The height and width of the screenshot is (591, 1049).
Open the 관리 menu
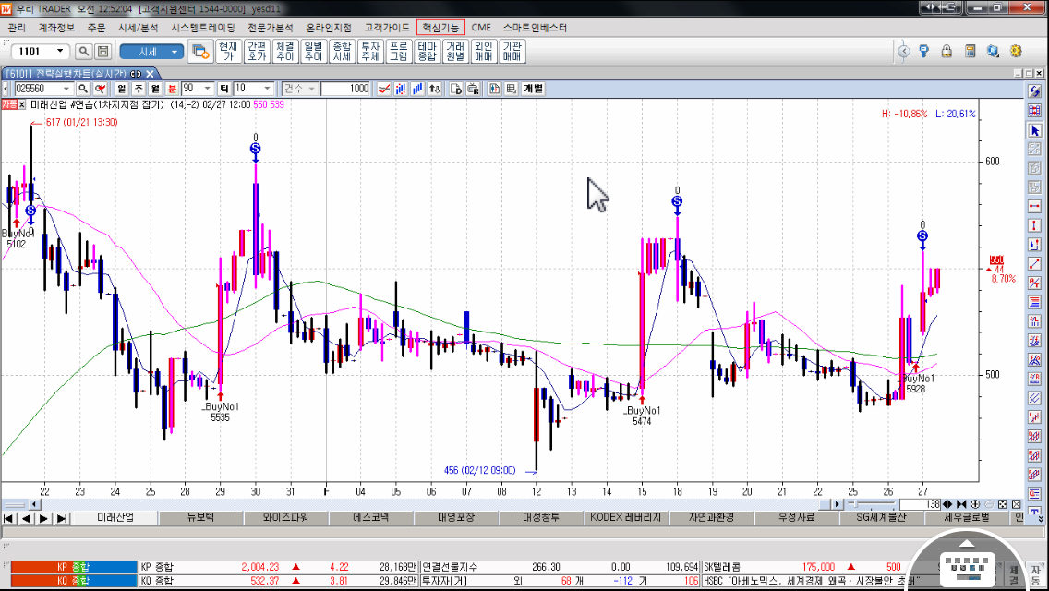17,28
